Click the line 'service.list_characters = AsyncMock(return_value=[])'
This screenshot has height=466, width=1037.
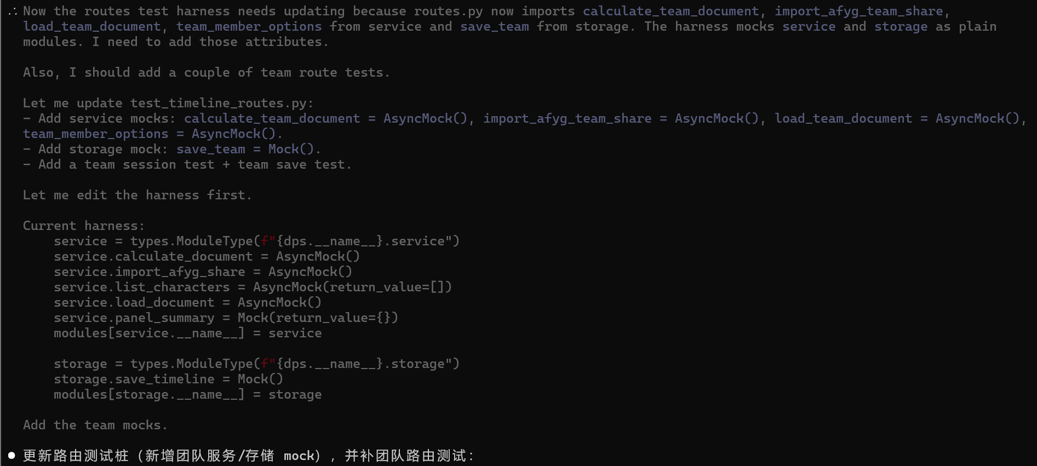pos(253,287)
